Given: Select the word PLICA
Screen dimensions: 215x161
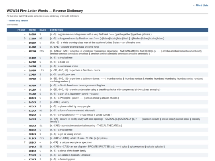Looking at the screenshot, I should coord(33,138).
